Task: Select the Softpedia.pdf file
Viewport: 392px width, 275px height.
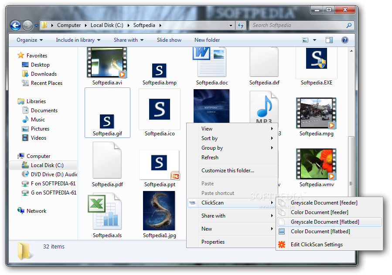Action: (x=107, y=165)
